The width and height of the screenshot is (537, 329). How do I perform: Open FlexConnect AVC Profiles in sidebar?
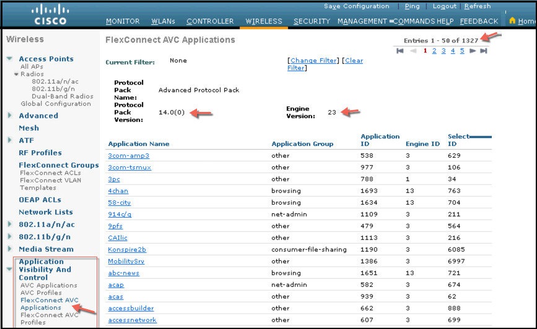pos(50,318)
